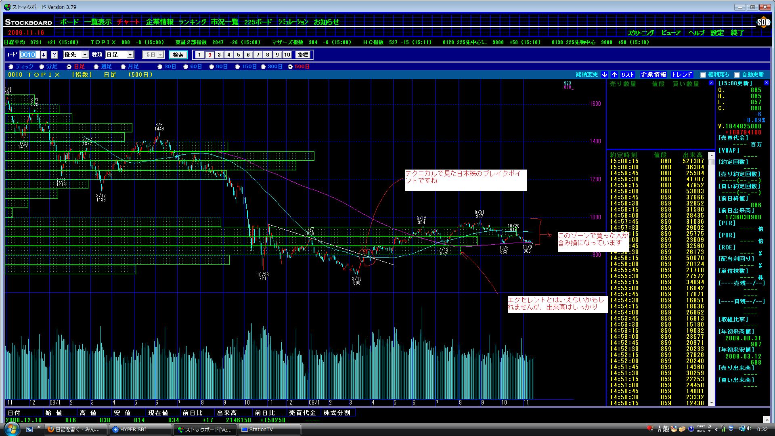Screen dimensions: 775x436
Task: Click the question mark help icon
Action: [54, 55]
